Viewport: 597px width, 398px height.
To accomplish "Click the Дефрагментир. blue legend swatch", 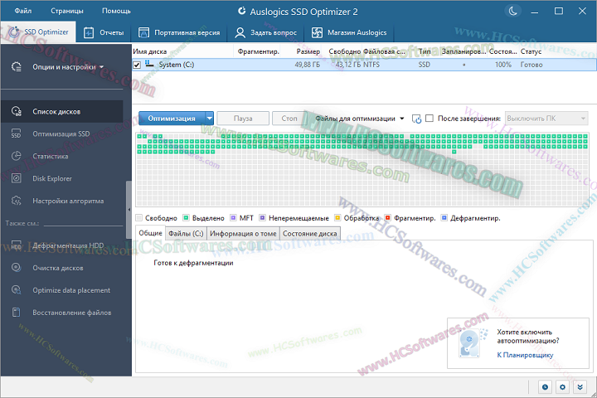I will [444, 218].
